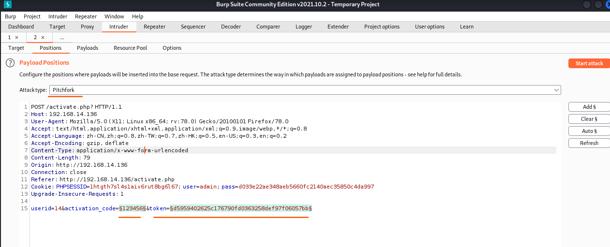Switch to the main Repeater tab

tap(154, 27)
